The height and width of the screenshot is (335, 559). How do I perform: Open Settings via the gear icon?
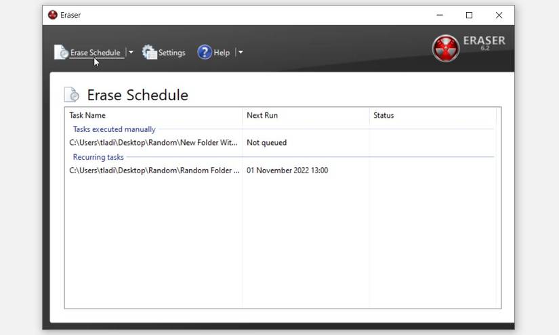pyautogui.click(x=149, y=52)
